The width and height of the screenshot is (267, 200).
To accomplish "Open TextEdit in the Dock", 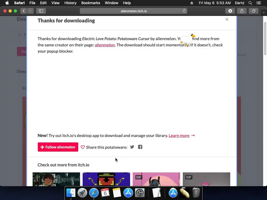I will pyautogui.click(x=156, y=193).
